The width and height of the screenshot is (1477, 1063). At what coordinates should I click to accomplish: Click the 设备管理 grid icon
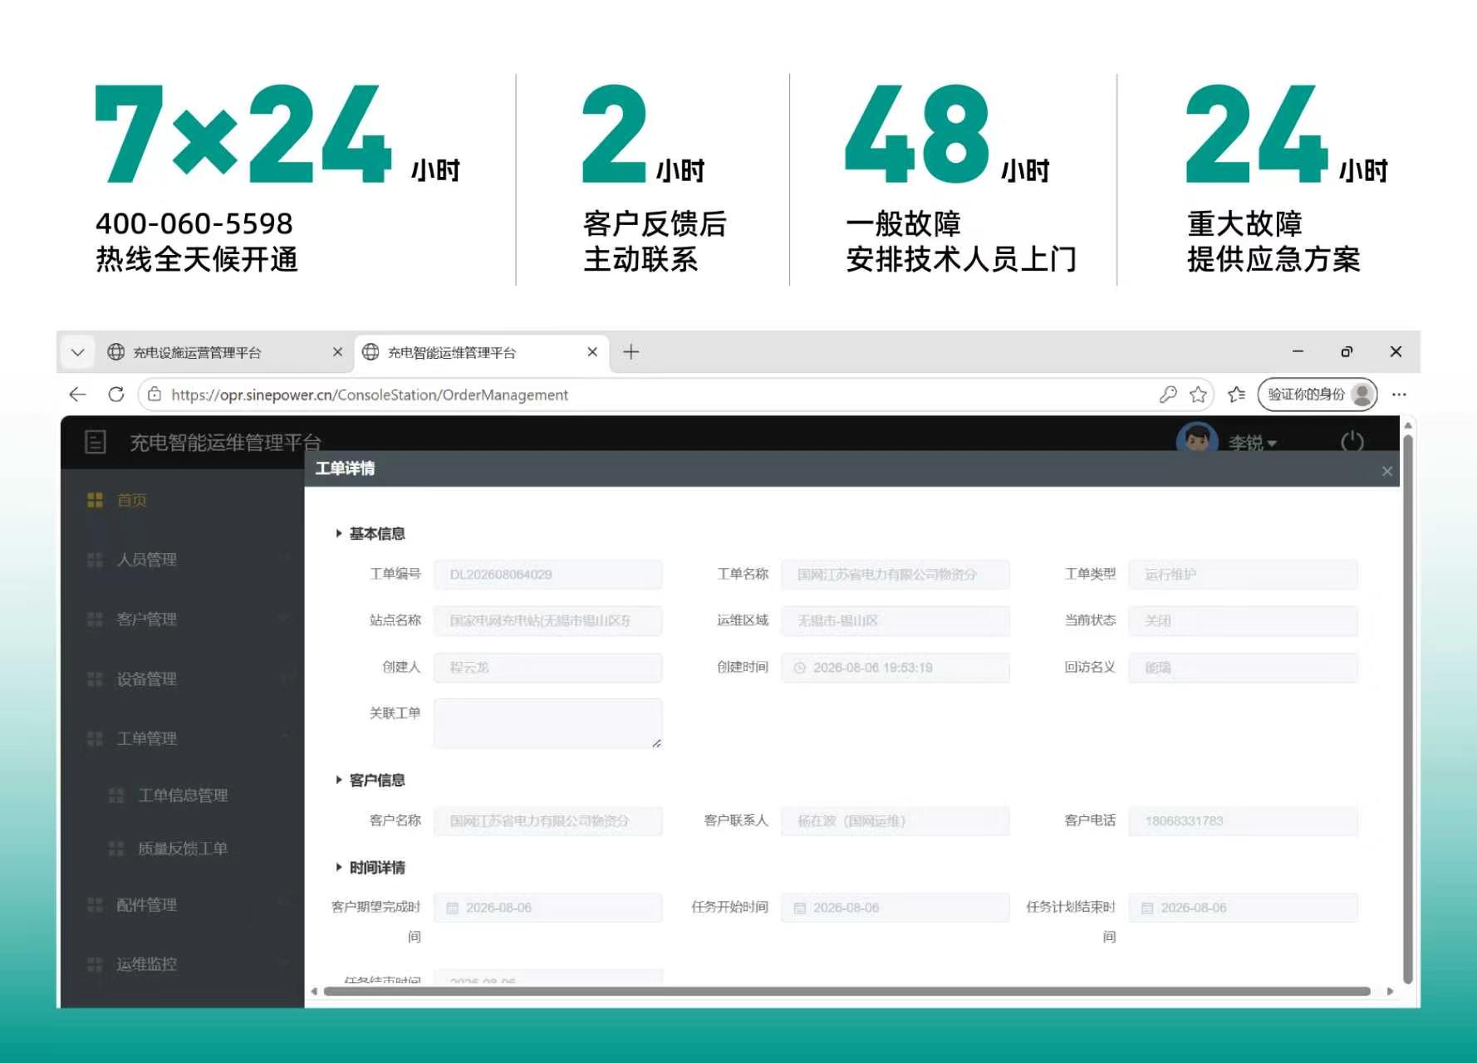pyautogui.click(x=95, y=679)
